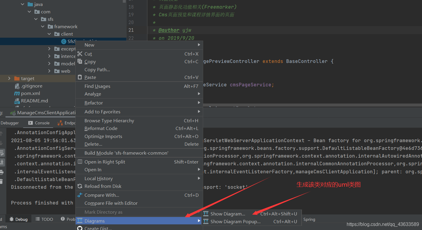The width and height of the screenshot is (422, 230).
Task: Open the Analyze submenu
Action: (x=139, y=94)
